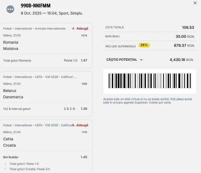
Task: Open the Cehia vs Croatia match
Action: (10, 142)
